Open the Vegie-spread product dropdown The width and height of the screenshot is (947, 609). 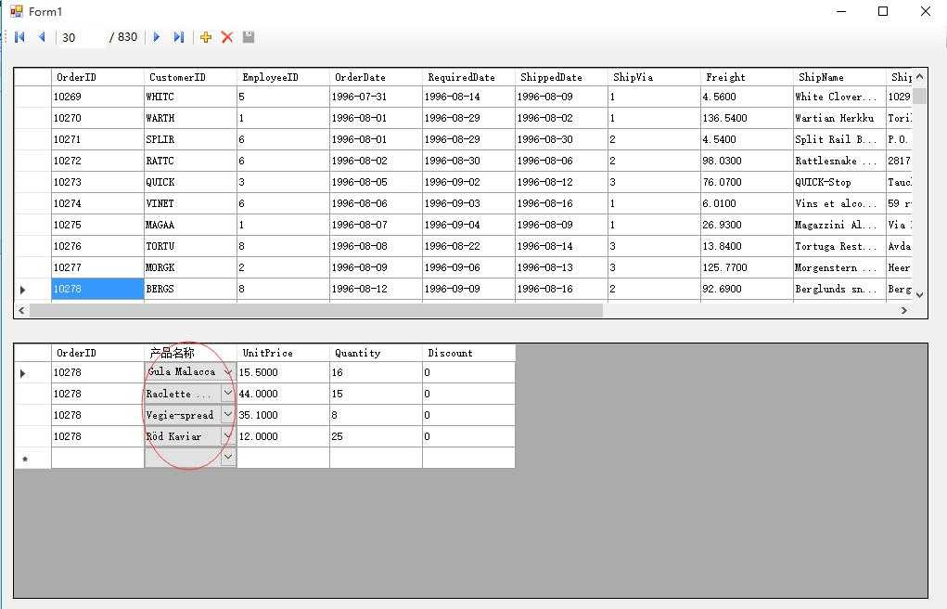pyautogui.click(x=227, y=415)
